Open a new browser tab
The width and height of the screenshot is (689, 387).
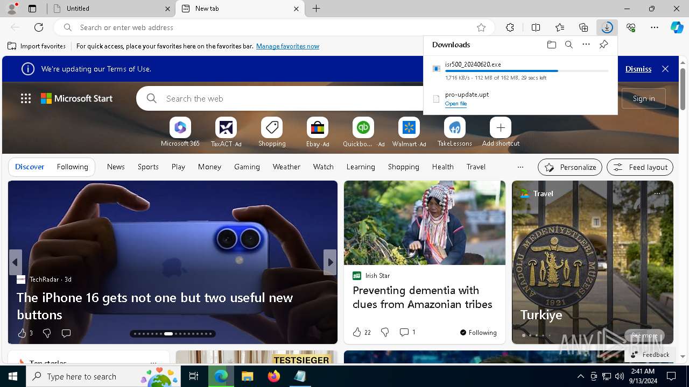317,9
